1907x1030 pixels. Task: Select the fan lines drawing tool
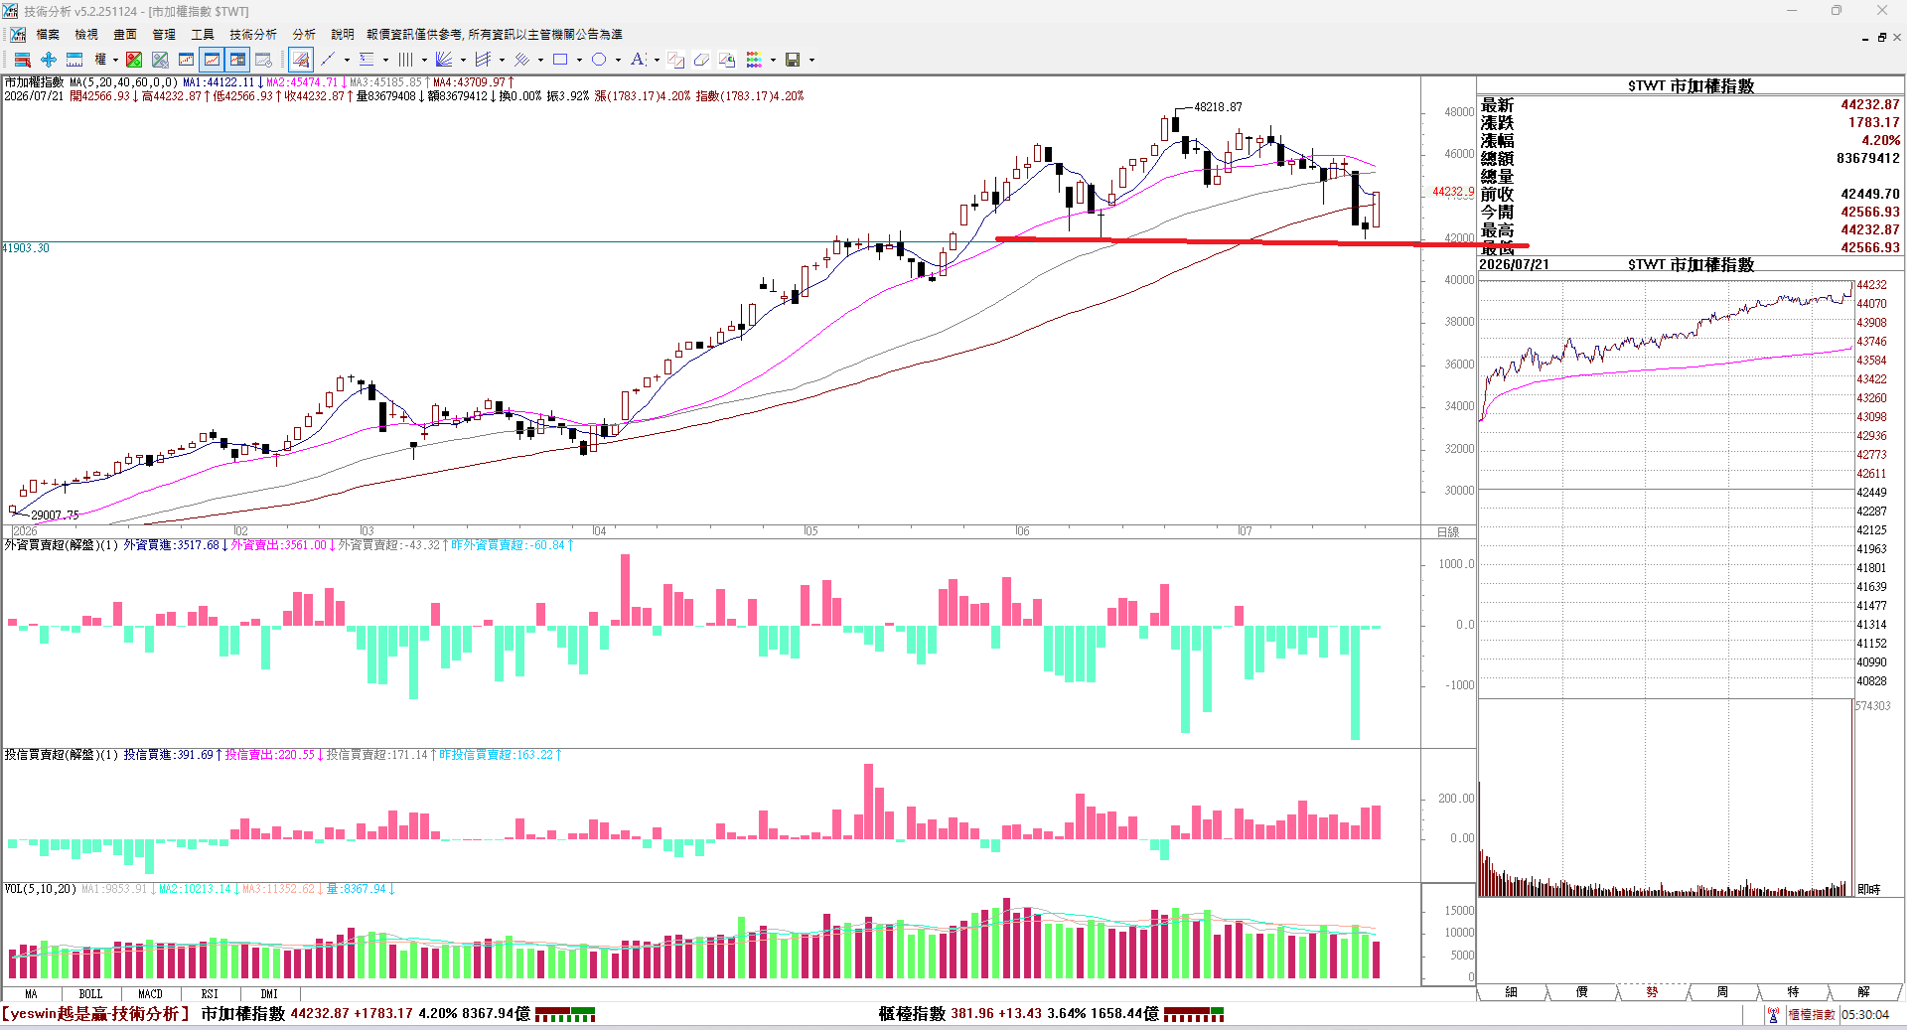(444, 60)
